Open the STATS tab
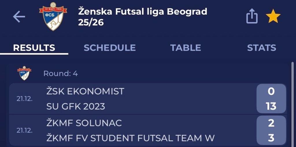 click(261, 48)
